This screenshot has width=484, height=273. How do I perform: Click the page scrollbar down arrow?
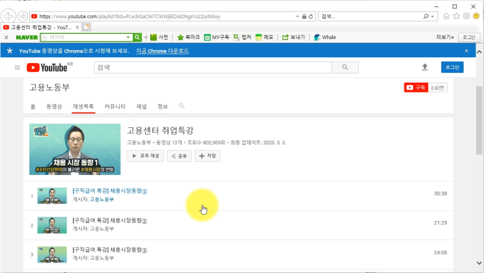pos(479,263)
